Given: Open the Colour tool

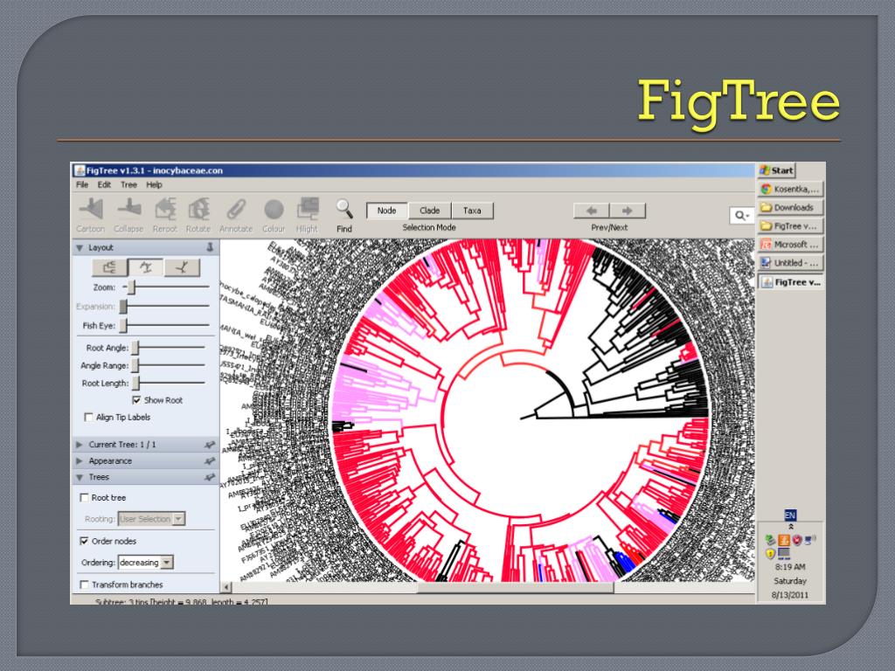Looking at the screenshot, I should pyautogui.click(x=274, y=210).
